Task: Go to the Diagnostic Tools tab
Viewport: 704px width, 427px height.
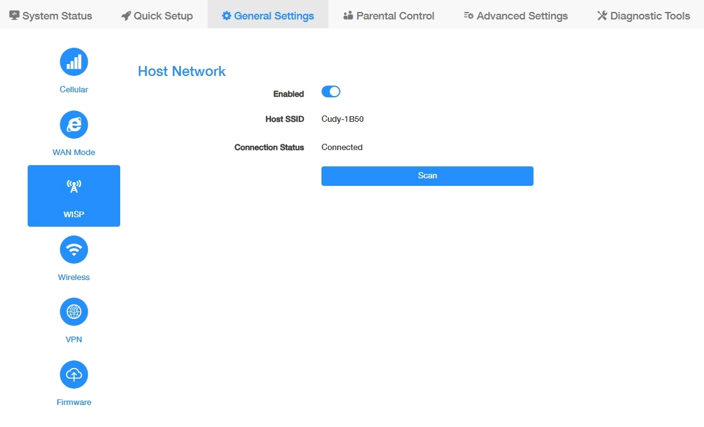Action: coord(644,16)
